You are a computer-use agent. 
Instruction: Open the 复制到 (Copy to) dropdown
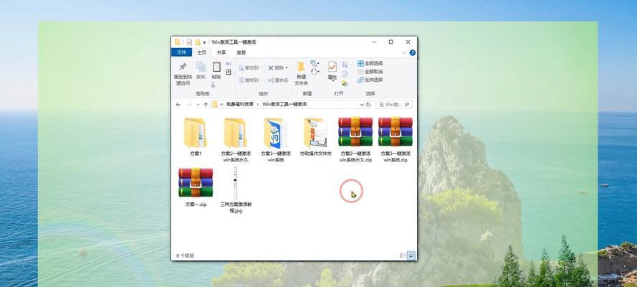[x=250, y=80]
